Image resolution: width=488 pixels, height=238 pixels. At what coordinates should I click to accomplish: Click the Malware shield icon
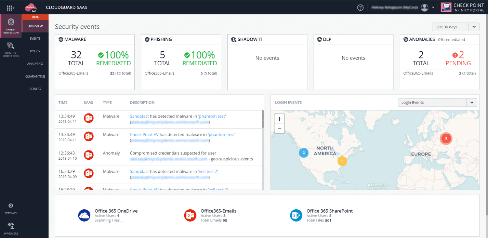tap(61, 39)
